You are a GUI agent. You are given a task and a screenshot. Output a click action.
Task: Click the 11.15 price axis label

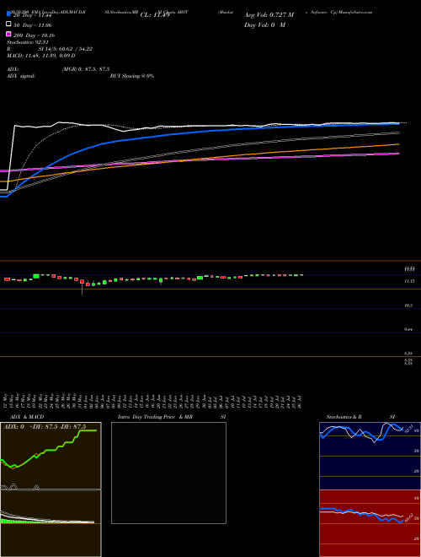(x=409, y=281)
